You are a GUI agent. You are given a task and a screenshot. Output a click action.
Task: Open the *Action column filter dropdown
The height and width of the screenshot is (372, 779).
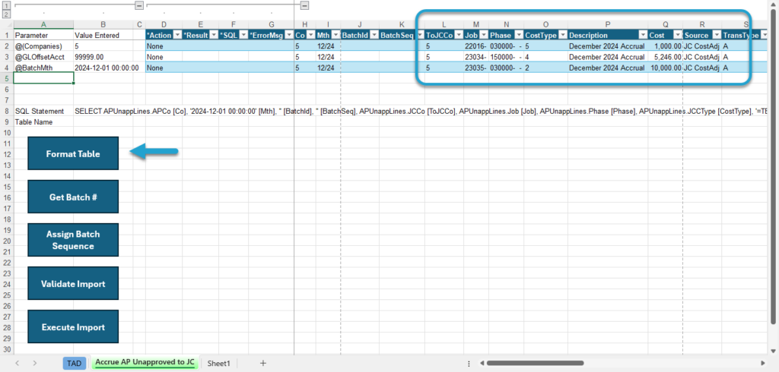click(x=176, y=35)
